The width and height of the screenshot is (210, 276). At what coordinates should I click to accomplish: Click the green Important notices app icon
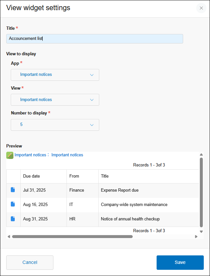(10, 155)
